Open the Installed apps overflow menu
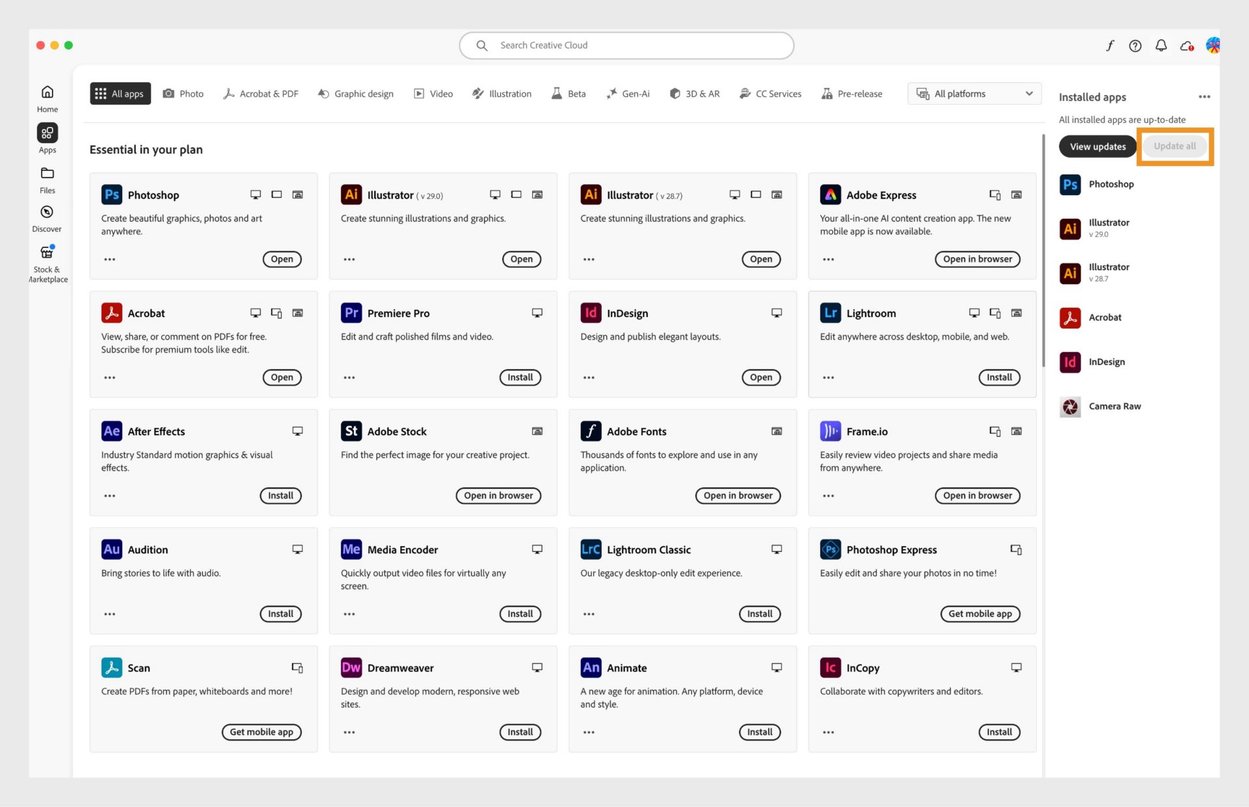The image size is (1249, 807). [x=1204, y=96]
